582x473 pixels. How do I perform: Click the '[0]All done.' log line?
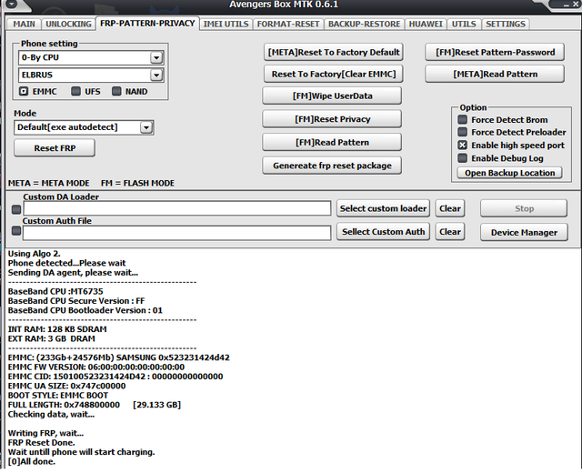click(x=32, y=461)
